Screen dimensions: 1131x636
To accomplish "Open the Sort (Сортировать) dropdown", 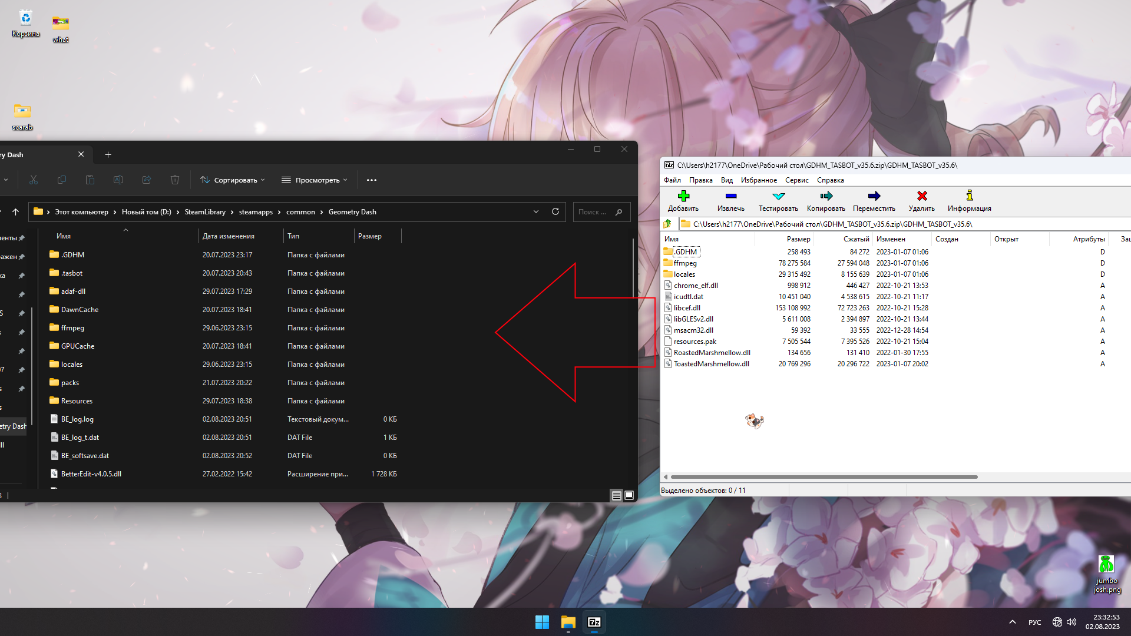I will [233, 180].
